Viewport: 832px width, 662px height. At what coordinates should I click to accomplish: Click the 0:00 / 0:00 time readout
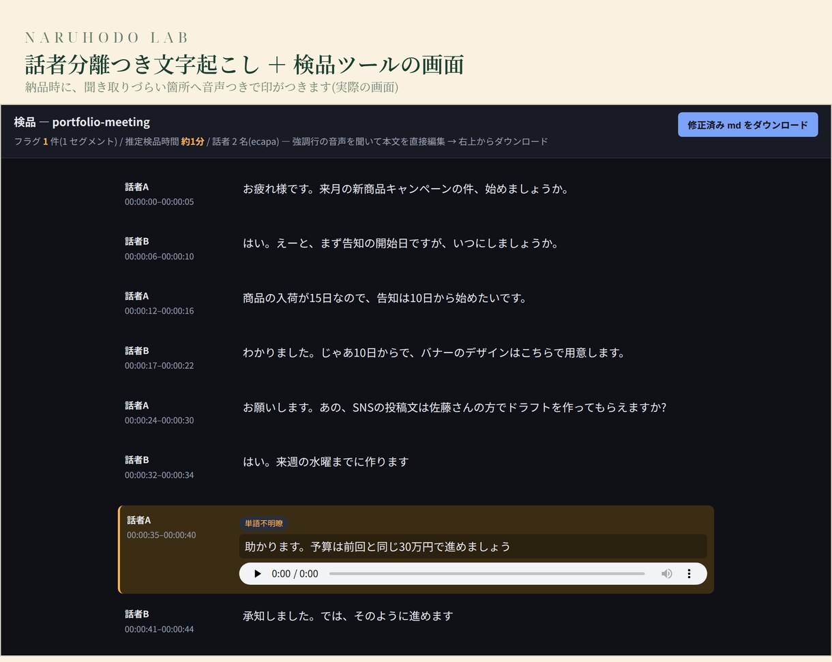click(x=295, y=573)
